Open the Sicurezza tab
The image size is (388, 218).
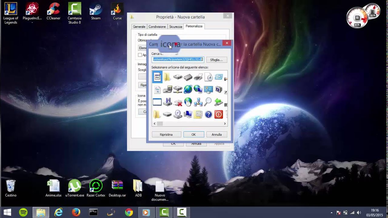(176, 27)
